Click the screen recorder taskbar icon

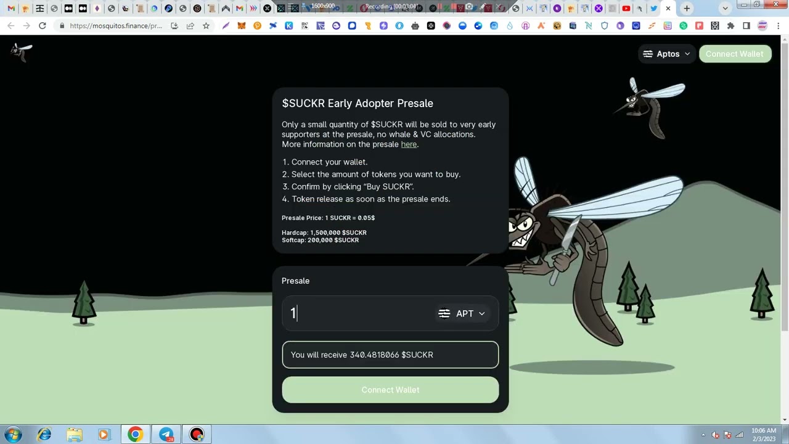[197, 435]
